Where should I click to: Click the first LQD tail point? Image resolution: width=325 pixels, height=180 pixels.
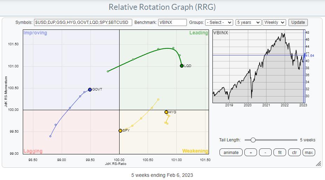click(108, 71)
